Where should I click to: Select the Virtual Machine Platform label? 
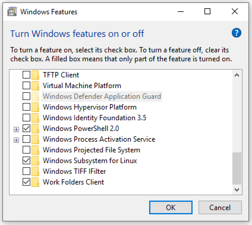(x=82, y=86)
